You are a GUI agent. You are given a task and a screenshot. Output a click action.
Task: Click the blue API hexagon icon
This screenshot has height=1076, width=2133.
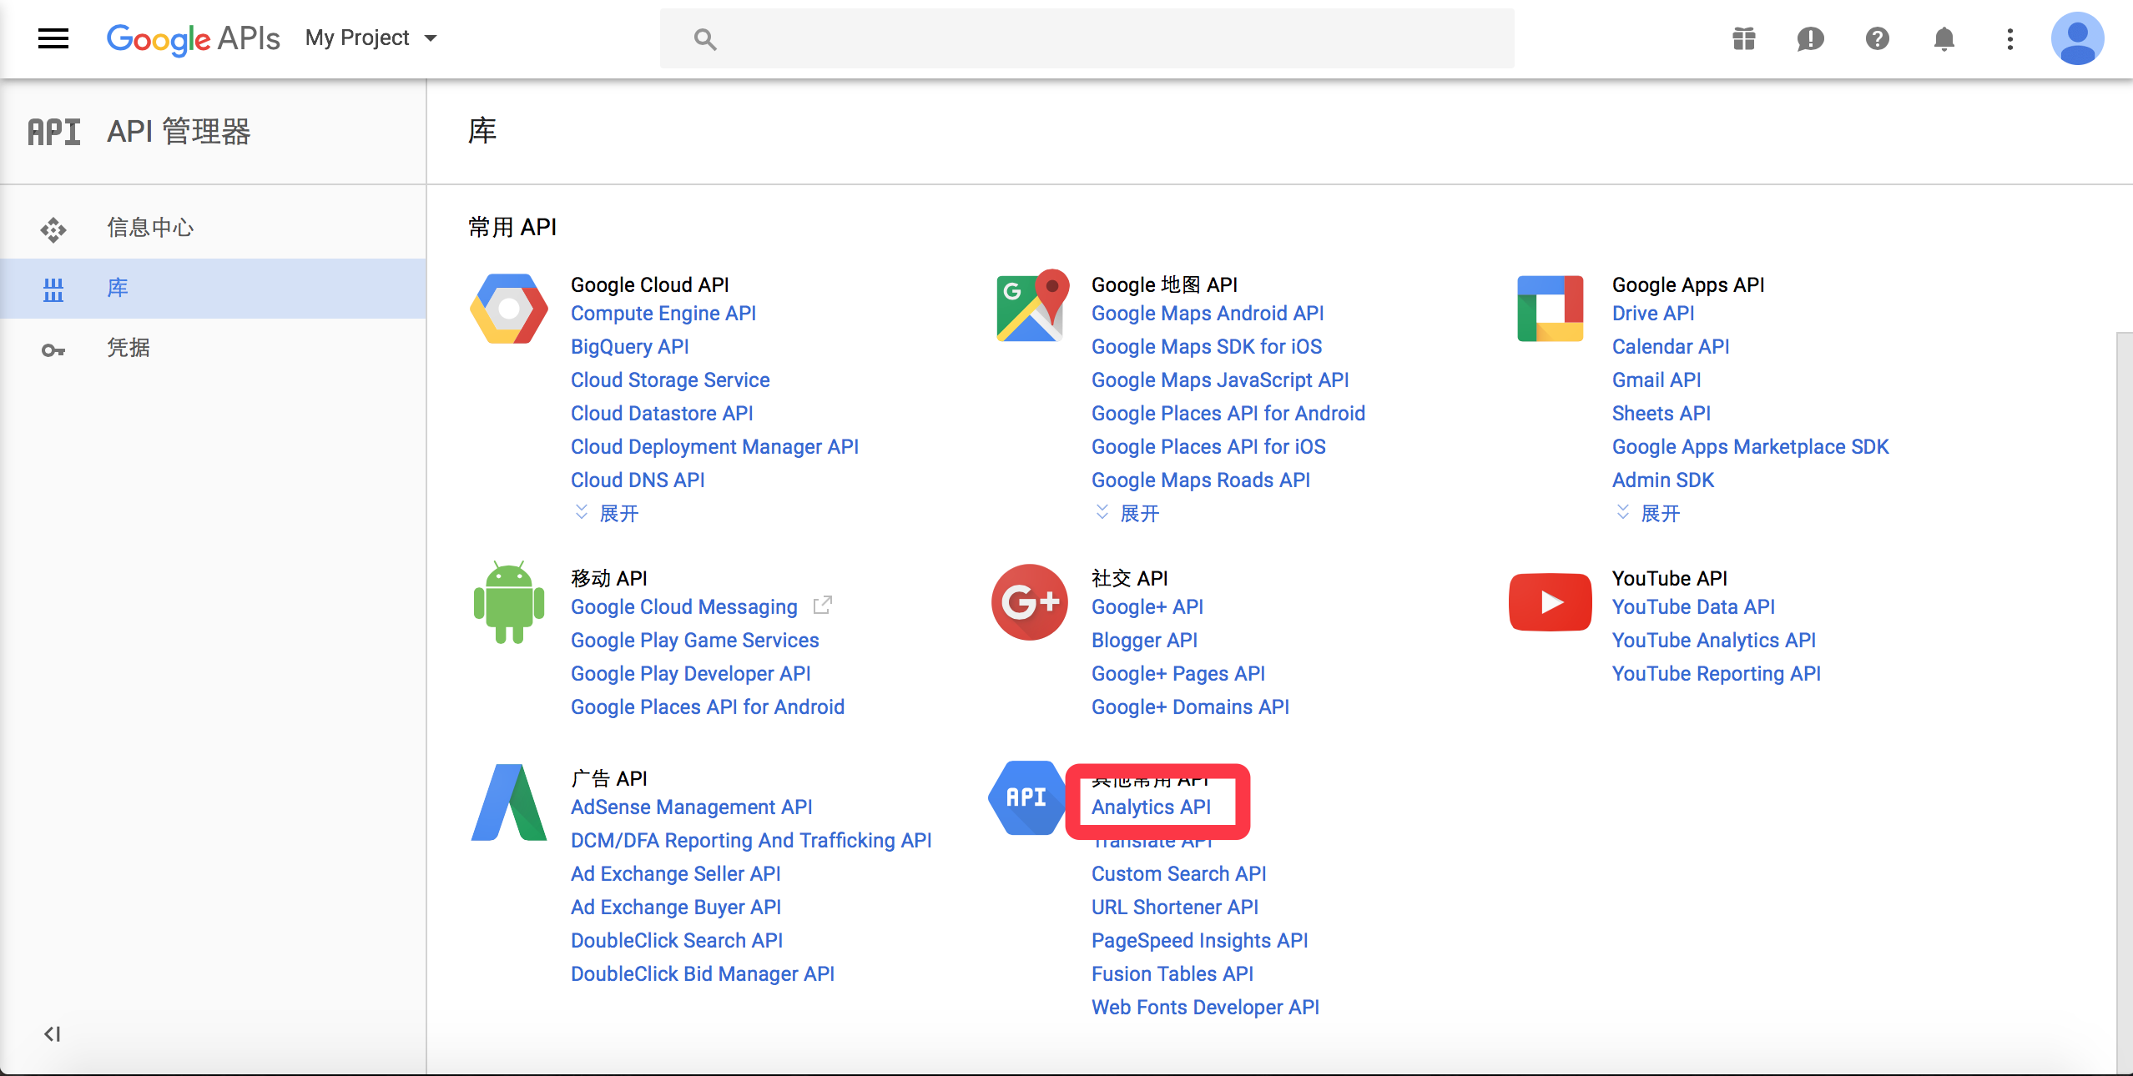click(1026, 797)
